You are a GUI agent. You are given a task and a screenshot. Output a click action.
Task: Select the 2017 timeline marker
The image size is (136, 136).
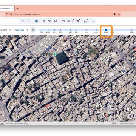click(x=70, y=30)
